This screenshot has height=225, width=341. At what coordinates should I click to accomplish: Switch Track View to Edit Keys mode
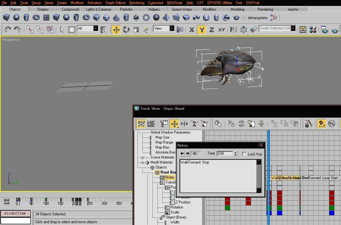tap(141, 124)
